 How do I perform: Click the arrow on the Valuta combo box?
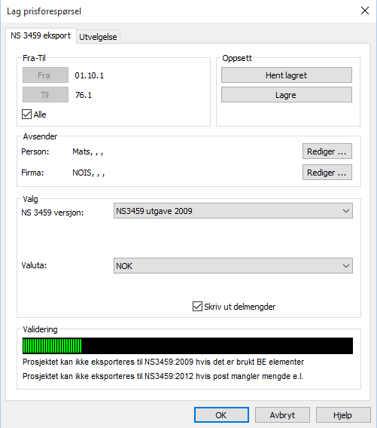tap(346, 265)
